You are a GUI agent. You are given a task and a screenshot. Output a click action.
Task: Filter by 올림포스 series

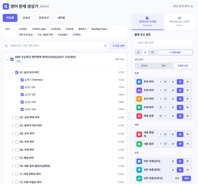click(82, 29)
